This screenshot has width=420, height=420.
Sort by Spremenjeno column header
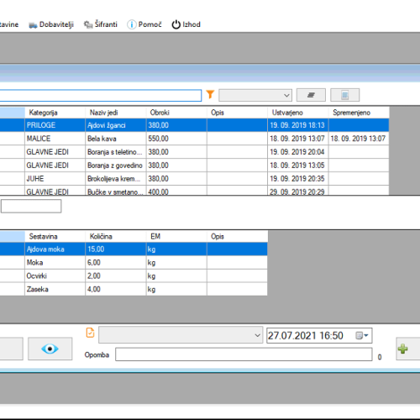[x=359, y=113]
